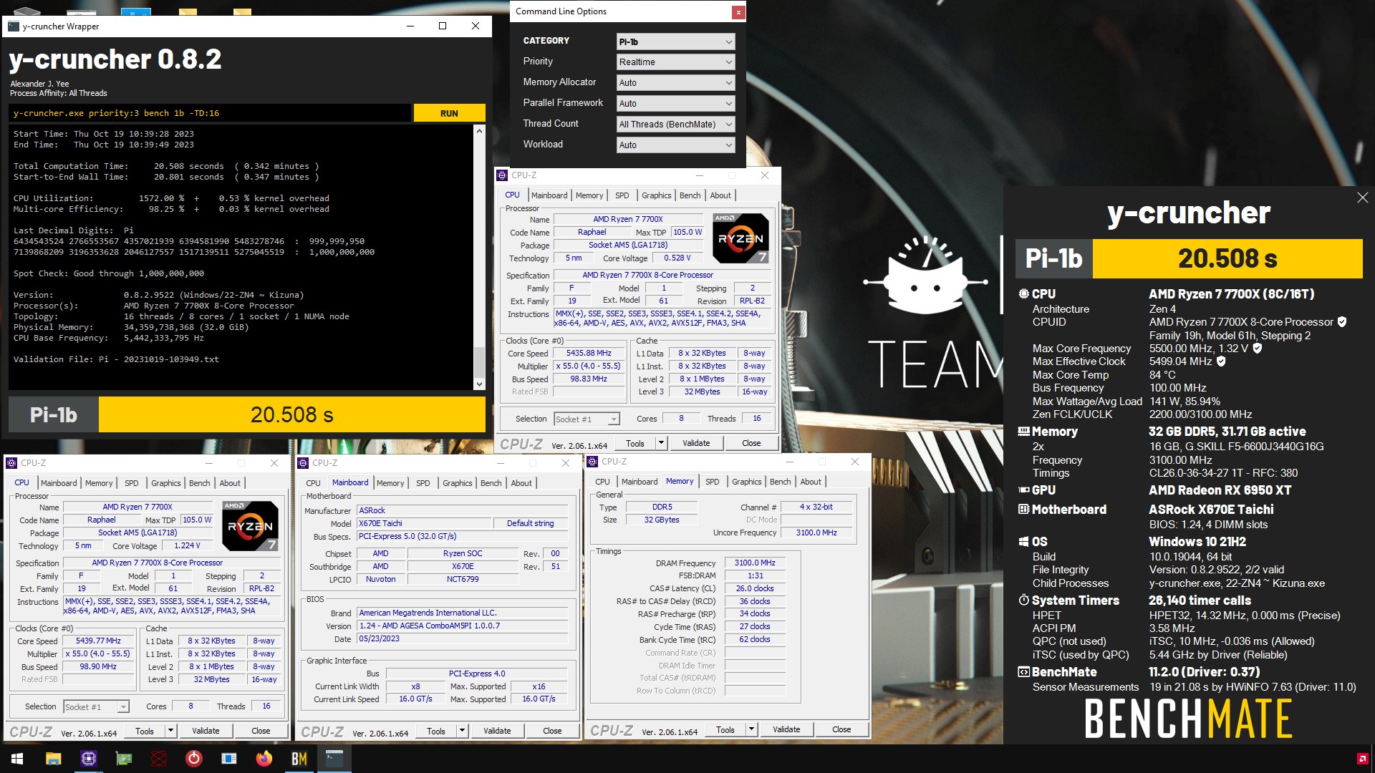Click Ryzen 7 logo in CPU-Z under Command Line Options

tap(740, 238)
